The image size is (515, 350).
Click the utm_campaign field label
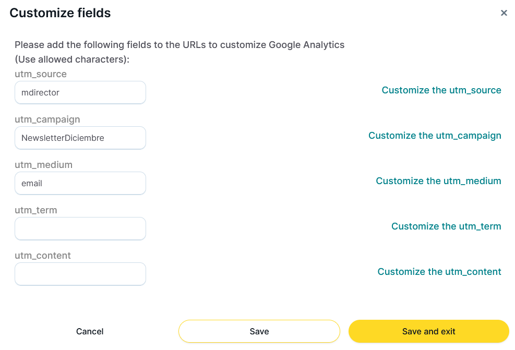click(47, 119)
